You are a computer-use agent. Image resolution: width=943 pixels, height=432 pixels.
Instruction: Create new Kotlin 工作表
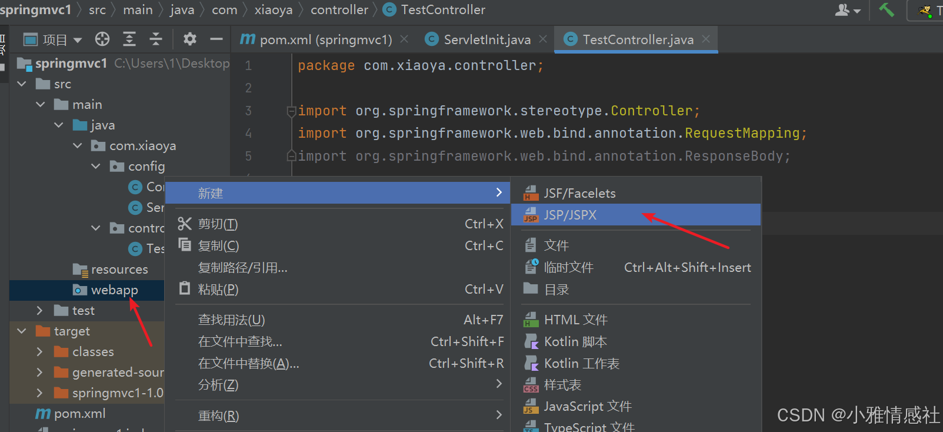(636, 364)
